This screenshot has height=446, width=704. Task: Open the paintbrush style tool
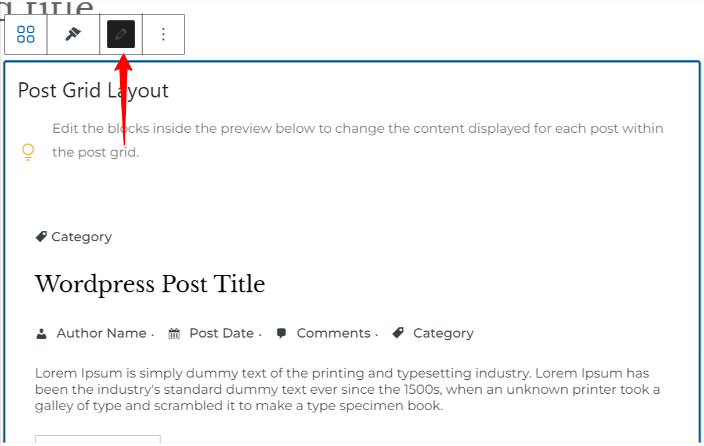(73, 35)
